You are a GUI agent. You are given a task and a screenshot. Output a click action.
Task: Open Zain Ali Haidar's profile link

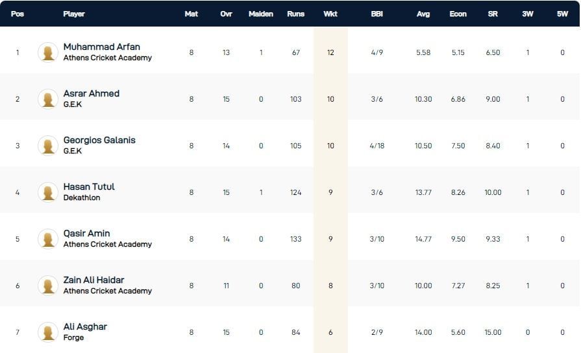pos(93,280)
